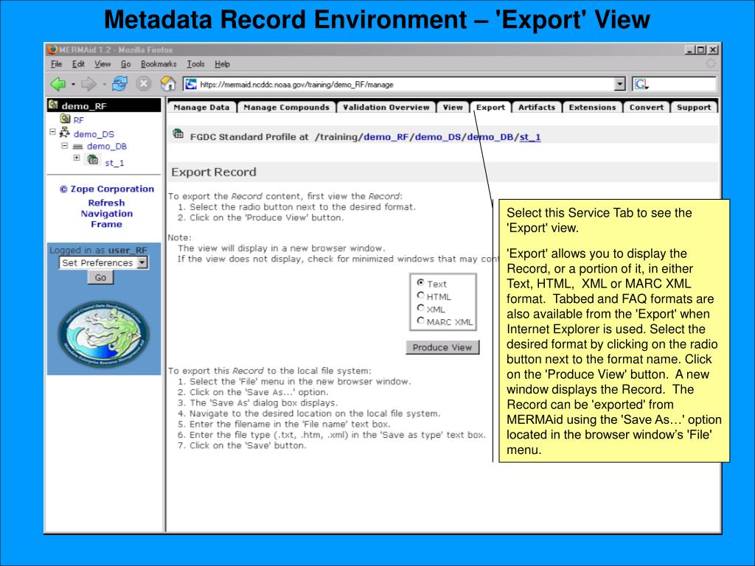
Task: Click the Produce View button
Action: (442, 347)
